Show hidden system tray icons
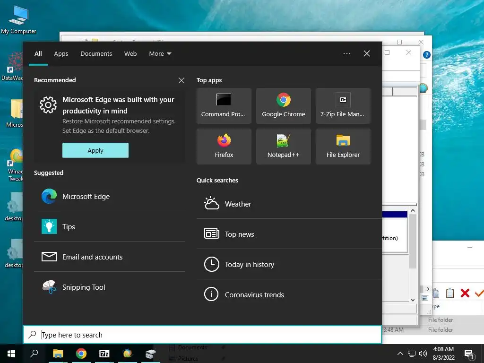Screen dimensions: 484x363 (x=400, y=354)
